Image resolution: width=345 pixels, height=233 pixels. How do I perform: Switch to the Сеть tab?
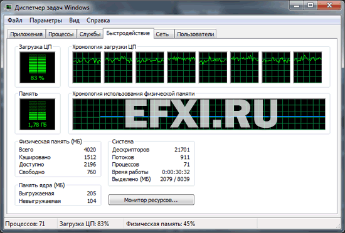pyautogui.click(x=162, y=34)
